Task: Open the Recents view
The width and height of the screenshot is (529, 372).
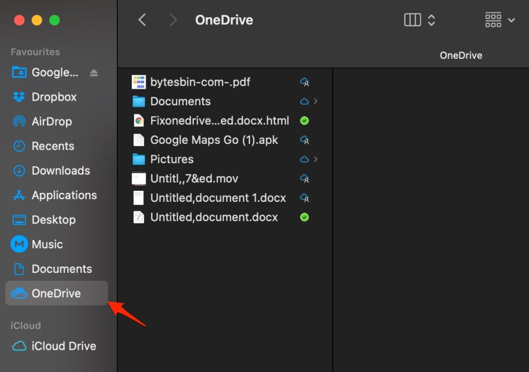Action: coord(52,146)
